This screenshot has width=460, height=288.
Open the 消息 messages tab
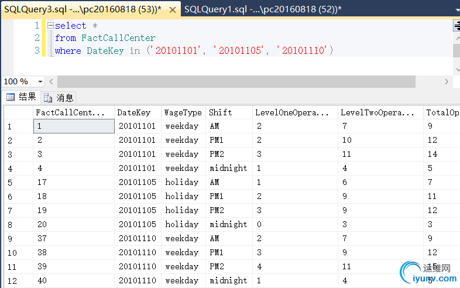pyautogui.click(x=59, y=98)
